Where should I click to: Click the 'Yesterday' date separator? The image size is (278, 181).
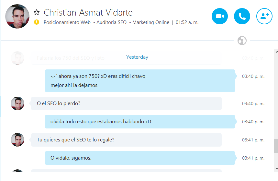(137, 57)
